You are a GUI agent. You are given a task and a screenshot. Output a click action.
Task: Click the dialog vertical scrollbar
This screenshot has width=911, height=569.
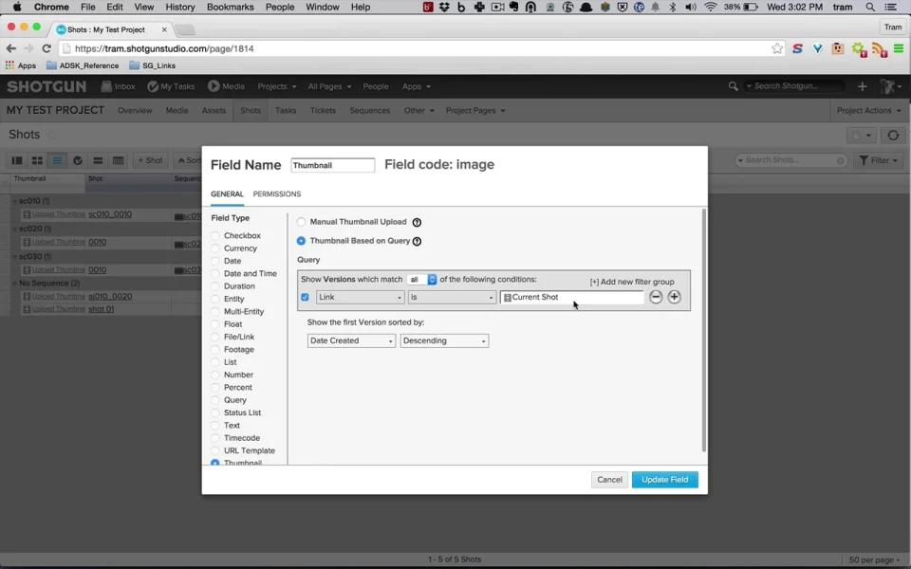[x=703, y=330]
